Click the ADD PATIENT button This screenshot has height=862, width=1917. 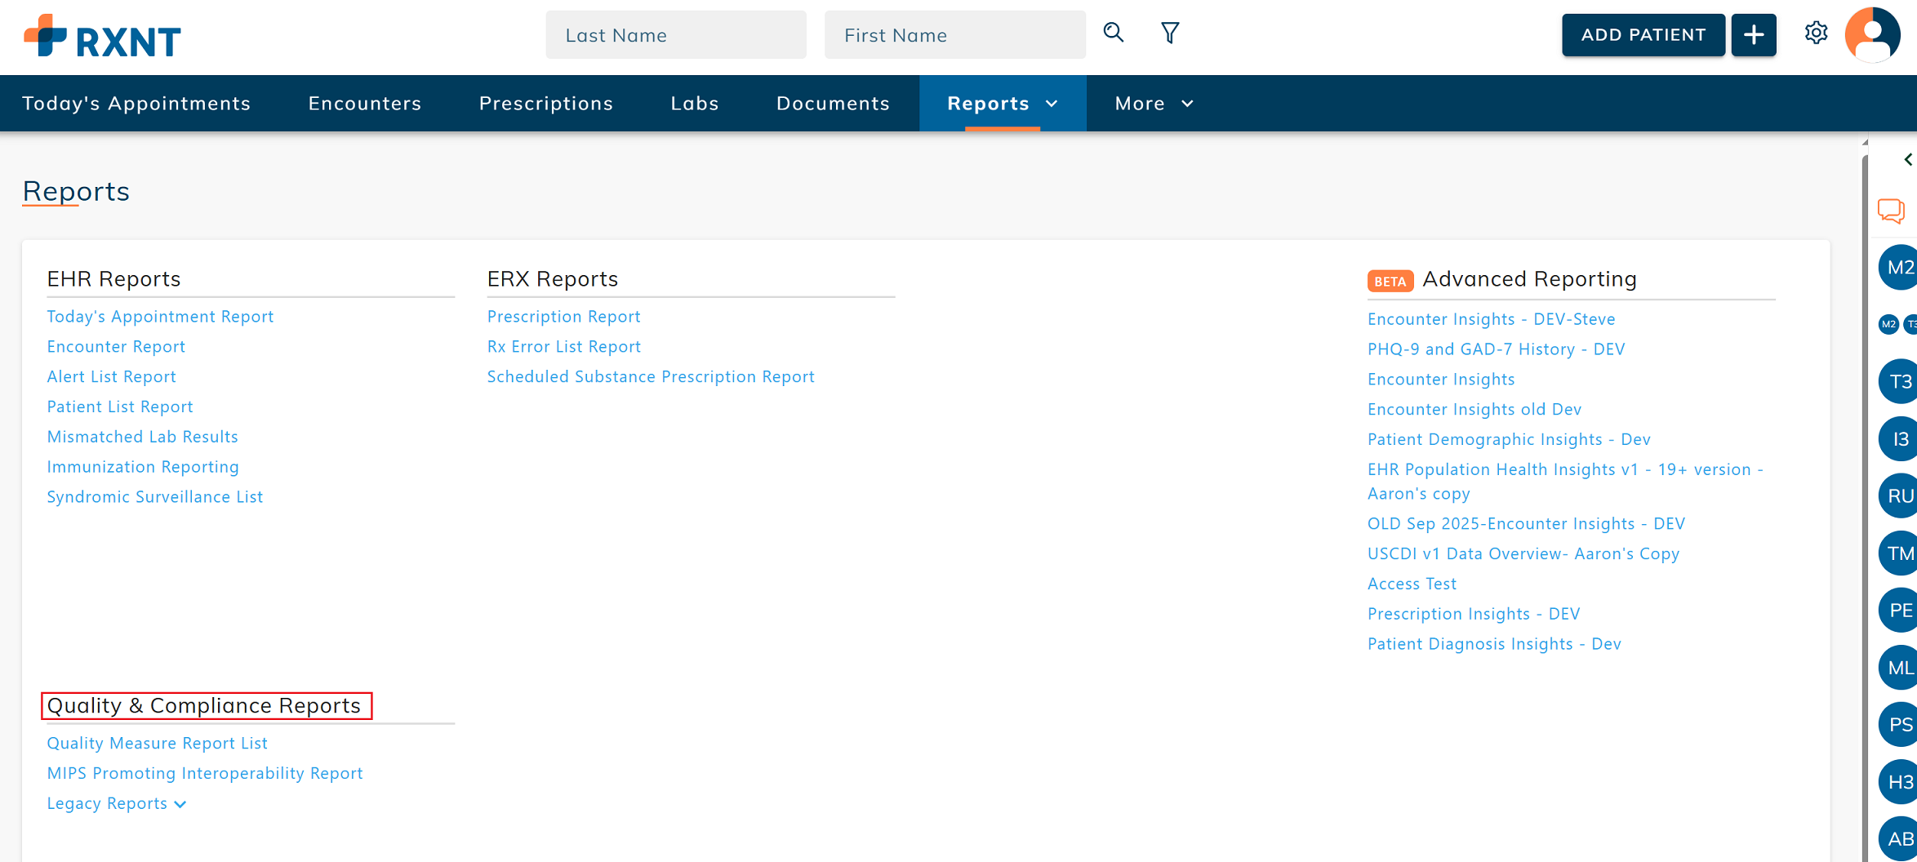[x=1643, y=35]
